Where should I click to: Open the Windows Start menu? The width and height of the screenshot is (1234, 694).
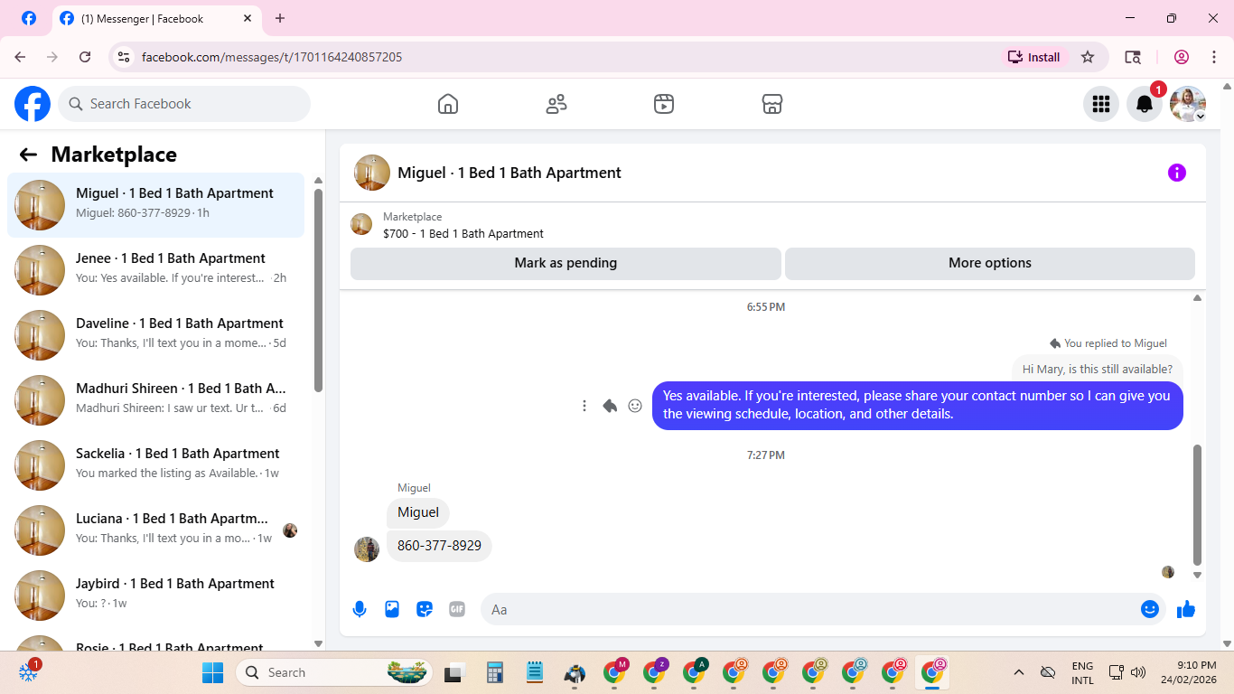(x=212, y=672)
